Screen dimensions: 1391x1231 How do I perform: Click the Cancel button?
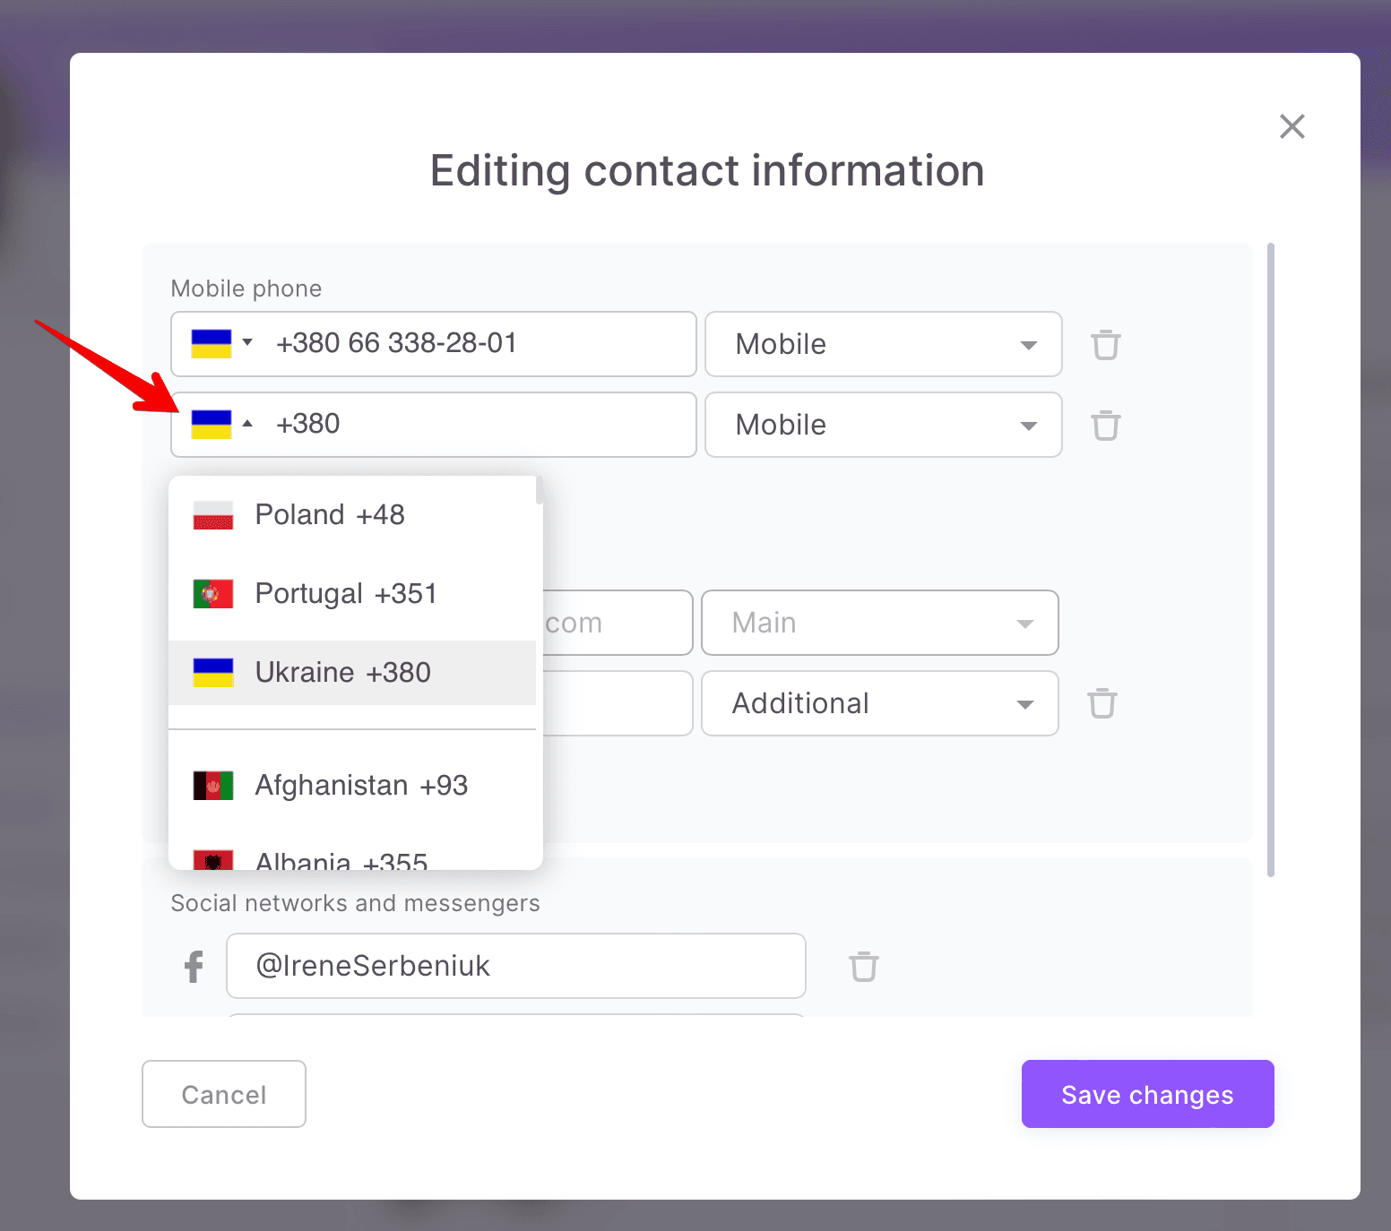point(224,1094)
